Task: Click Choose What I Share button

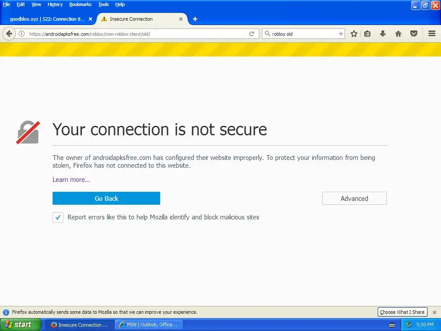Action: [402, 312]
